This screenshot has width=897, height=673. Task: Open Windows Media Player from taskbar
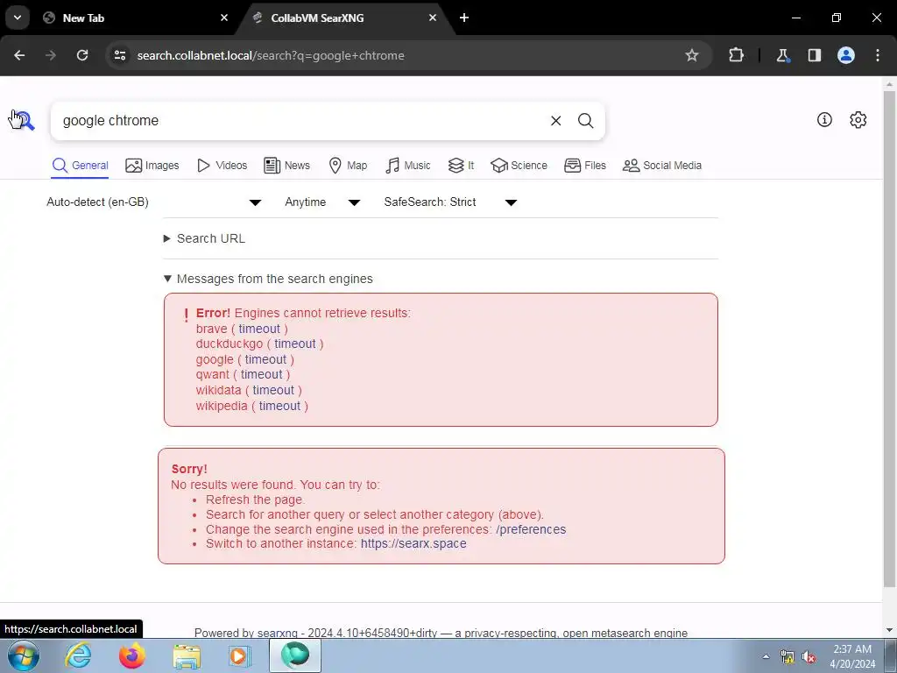240,655
